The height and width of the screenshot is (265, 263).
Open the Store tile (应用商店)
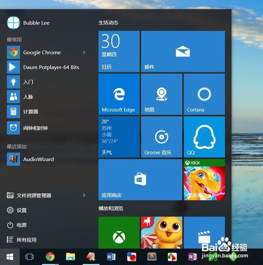click(140, 179)
